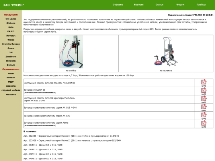Click the В наличии heading
215x161 pixels.
tap(30, 132)
